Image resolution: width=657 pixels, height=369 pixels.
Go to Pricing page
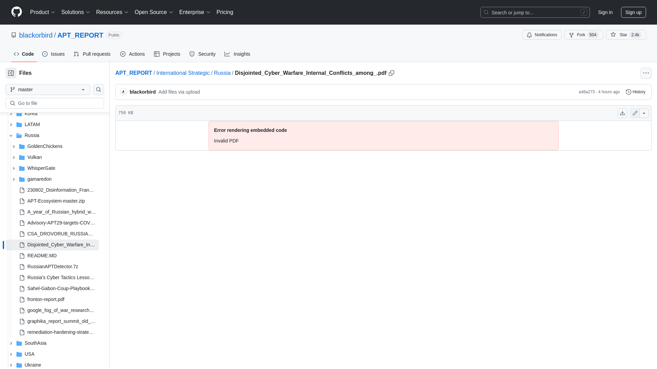point(225,12)
